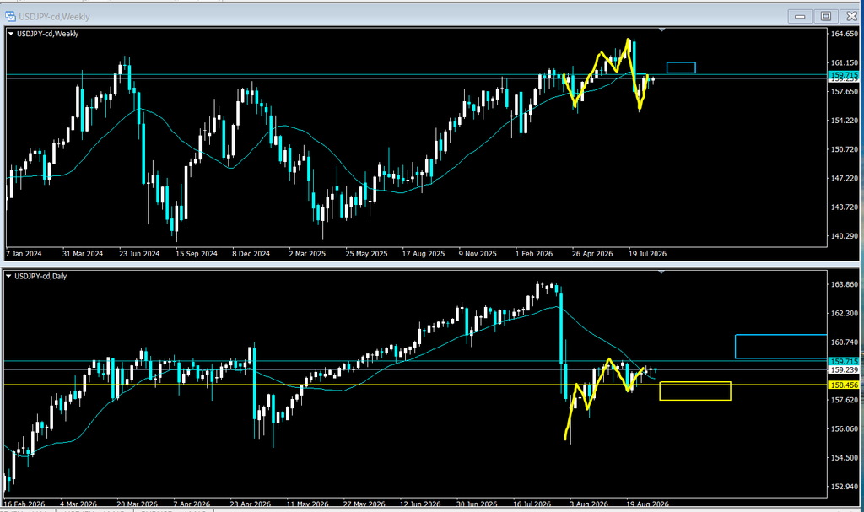Screen dimensions: 864x512
Task: Click the cyan 159.715 price label on the weekly scale
Action: 844,75
